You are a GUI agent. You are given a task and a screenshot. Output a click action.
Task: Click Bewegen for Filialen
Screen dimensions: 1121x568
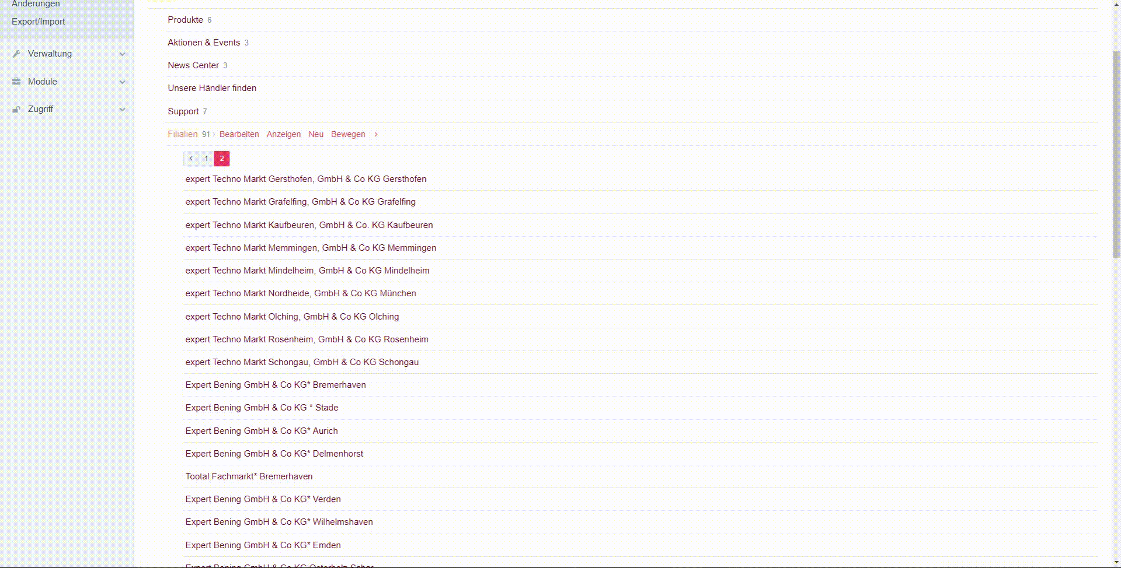point(348,134)
